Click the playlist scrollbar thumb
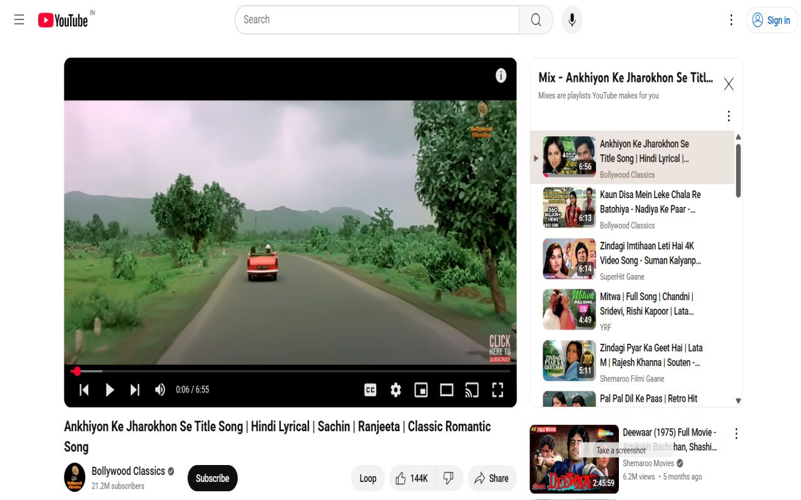Screen dimensions: 801x500 tap(738, 171)
